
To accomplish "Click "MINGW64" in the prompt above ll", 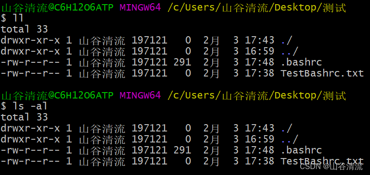I will [x=140, y=8].
